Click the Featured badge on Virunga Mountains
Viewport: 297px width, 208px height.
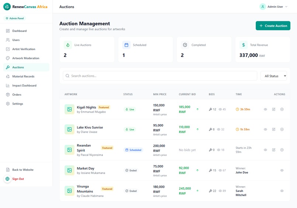click(x=107, y=189)
